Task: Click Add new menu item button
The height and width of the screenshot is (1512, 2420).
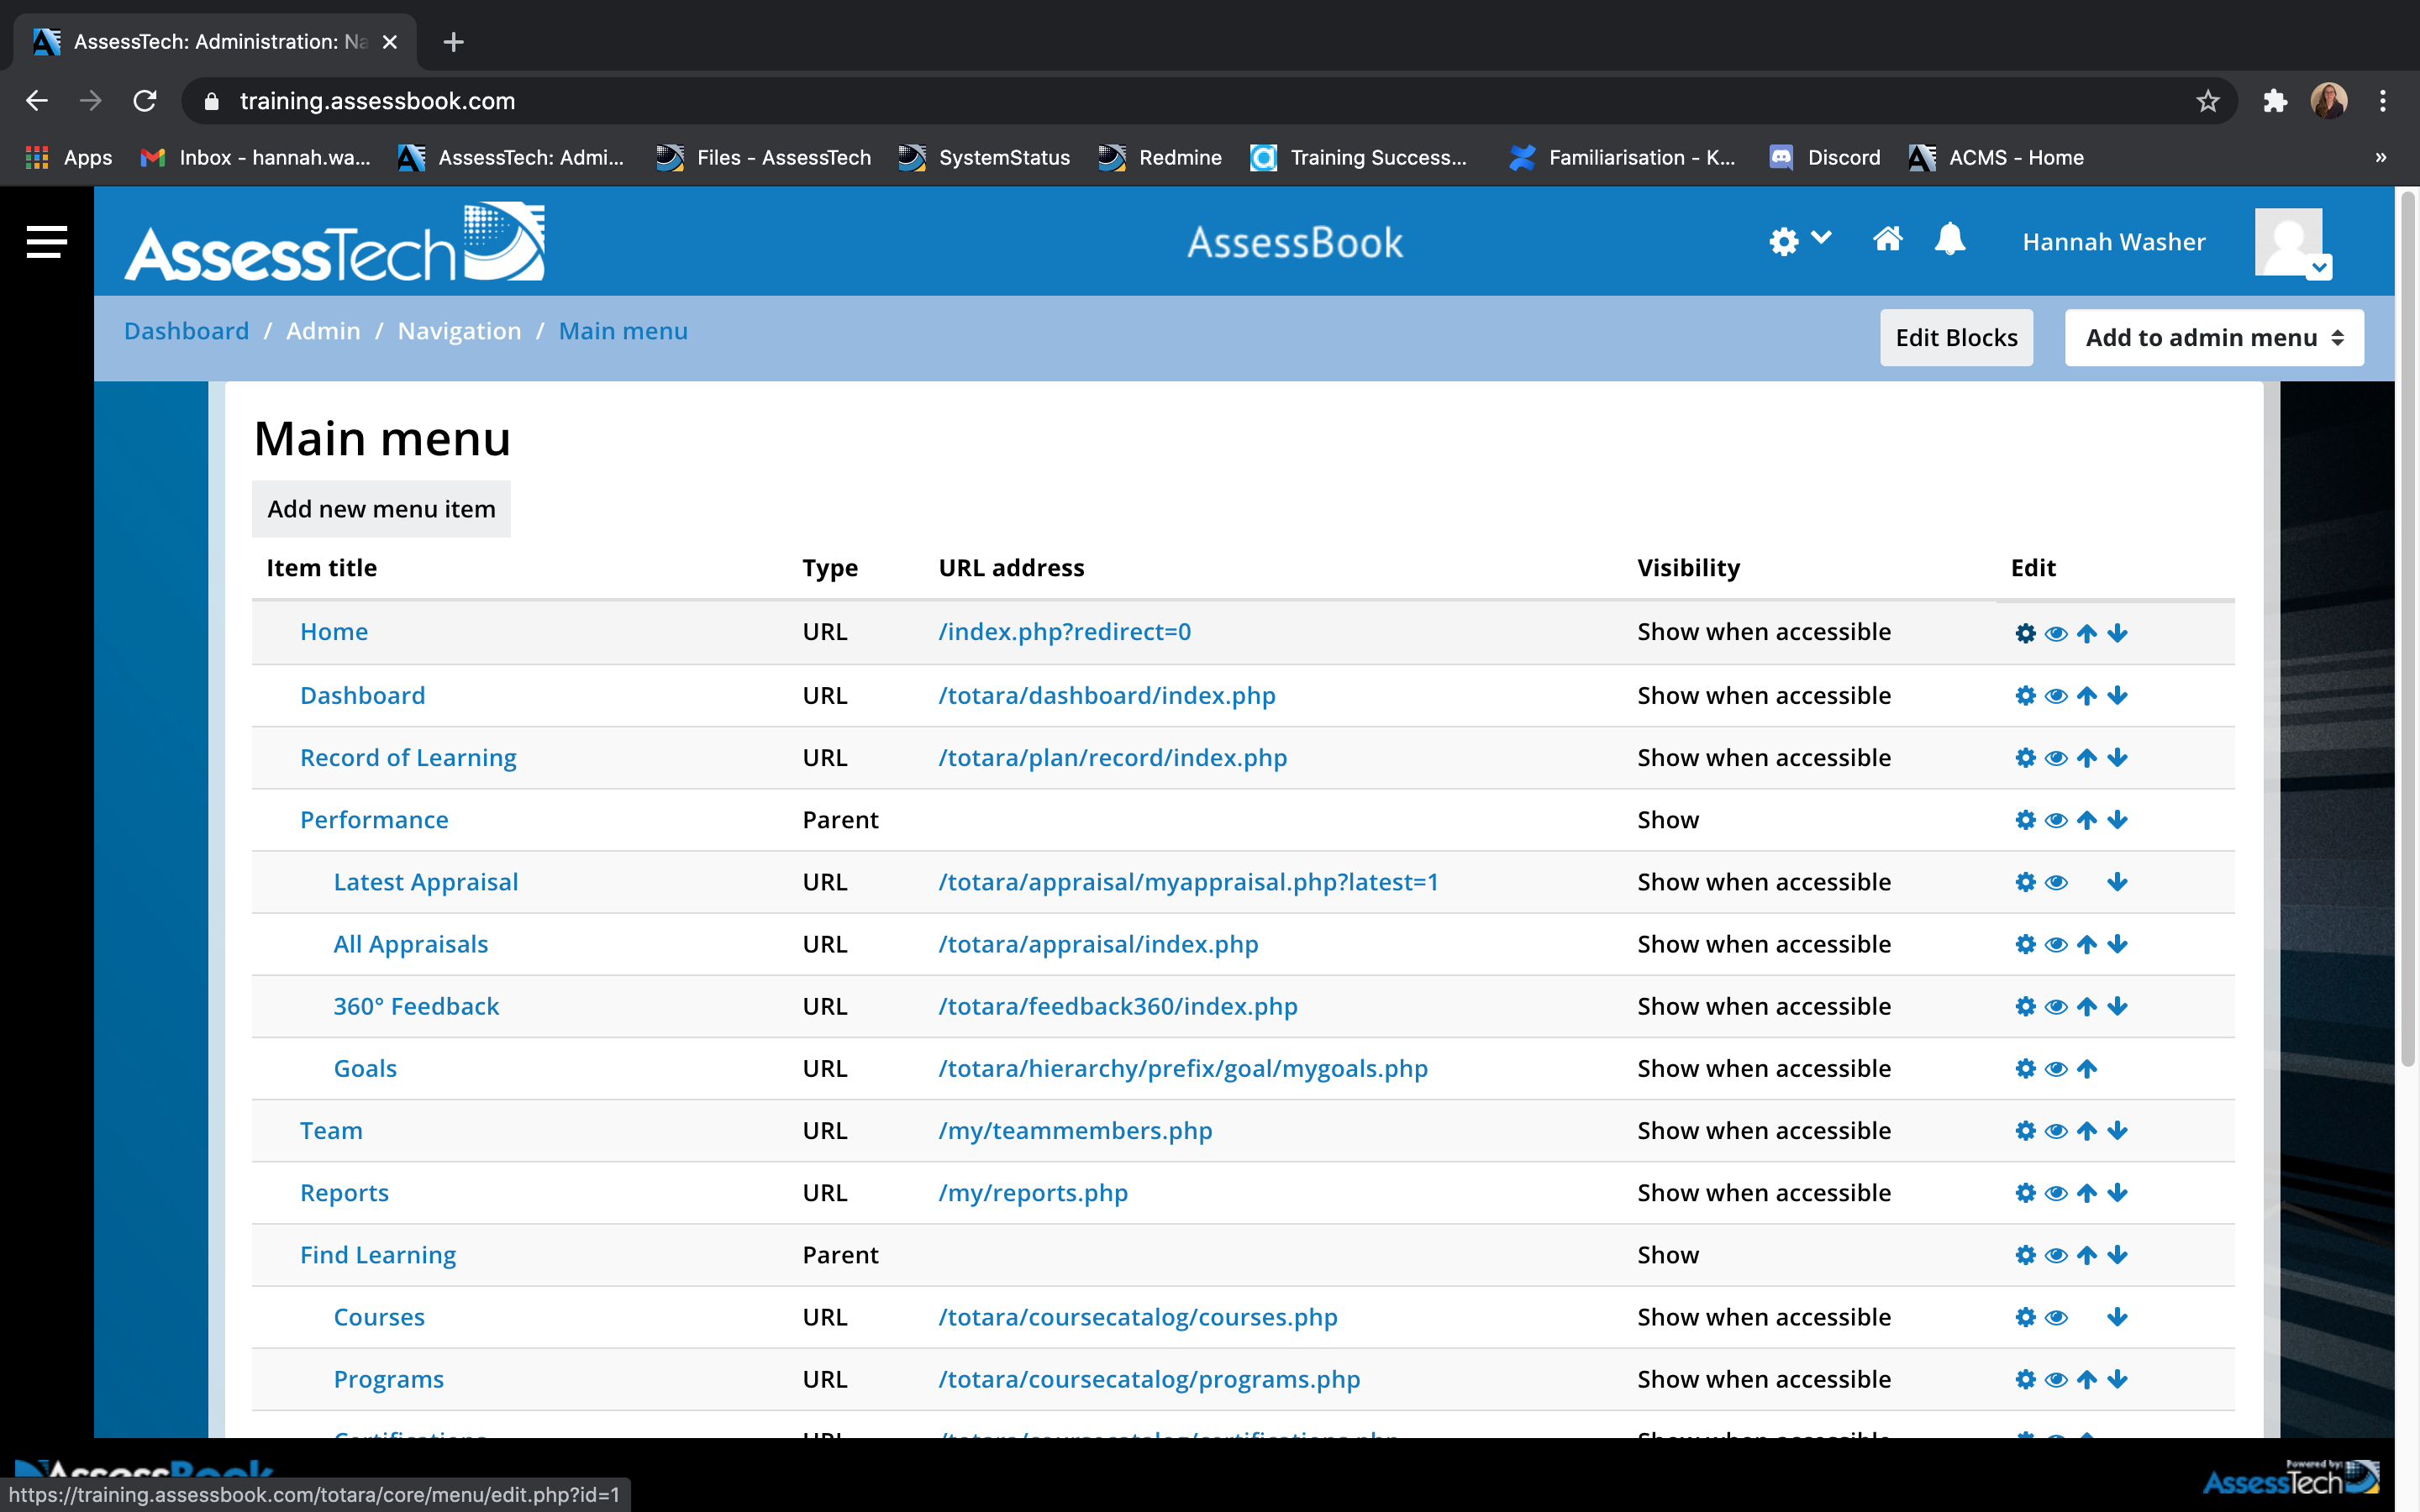Action: pyautogui.click(x=381, y=509)
